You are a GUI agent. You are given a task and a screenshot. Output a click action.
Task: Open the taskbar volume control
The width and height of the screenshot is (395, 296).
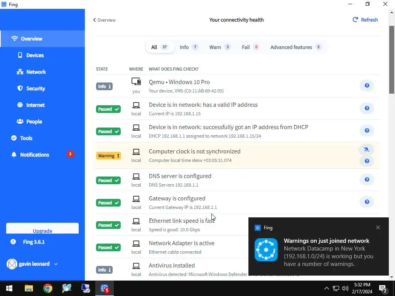click(345, 288)
